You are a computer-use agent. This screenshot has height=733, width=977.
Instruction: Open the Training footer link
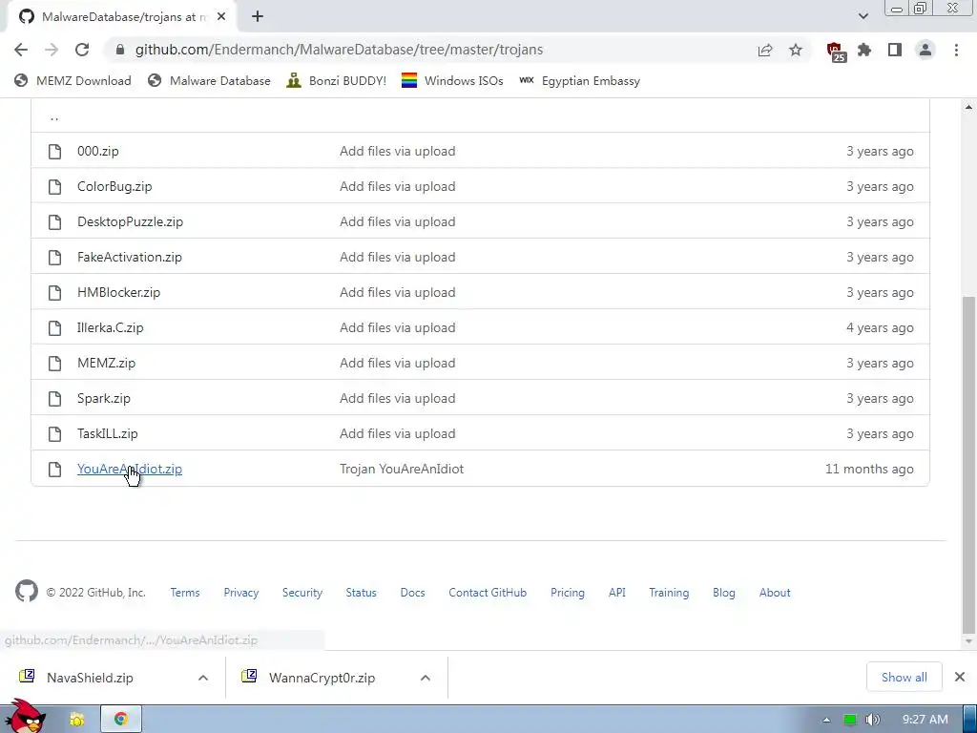coord(669,593)
